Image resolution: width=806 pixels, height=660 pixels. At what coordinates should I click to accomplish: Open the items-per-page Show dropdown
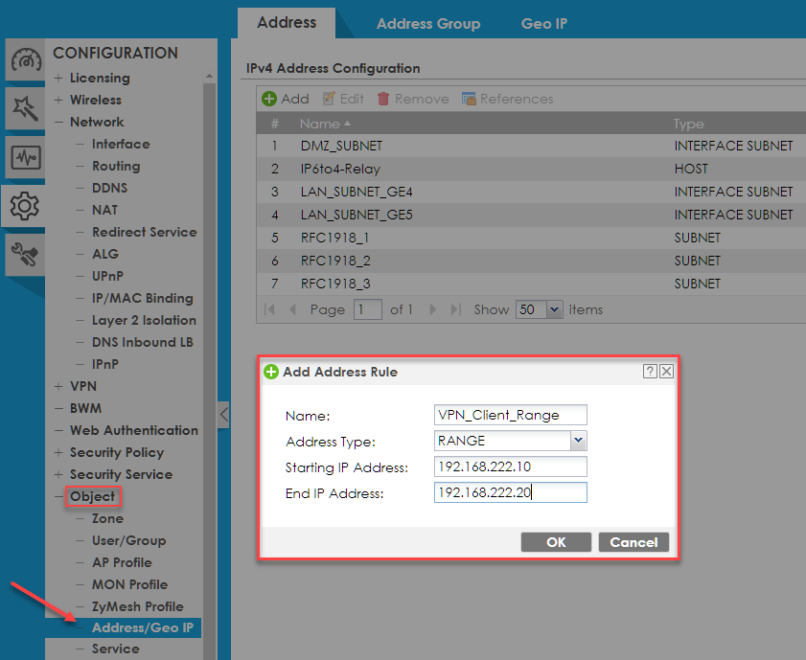554,309
